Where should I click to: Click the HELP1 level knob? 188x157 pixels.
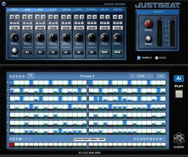pyautogui.click(x=105, y=37)
